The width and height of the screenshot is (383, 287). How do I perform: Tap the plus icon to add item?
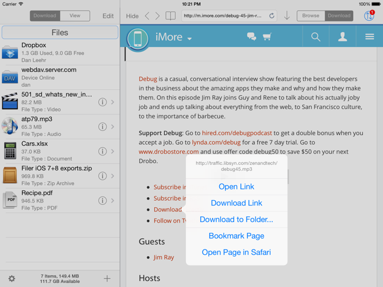click(107, 278)
